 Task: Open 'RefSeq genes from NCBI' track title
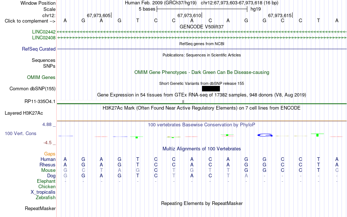[x=202, y=44]
